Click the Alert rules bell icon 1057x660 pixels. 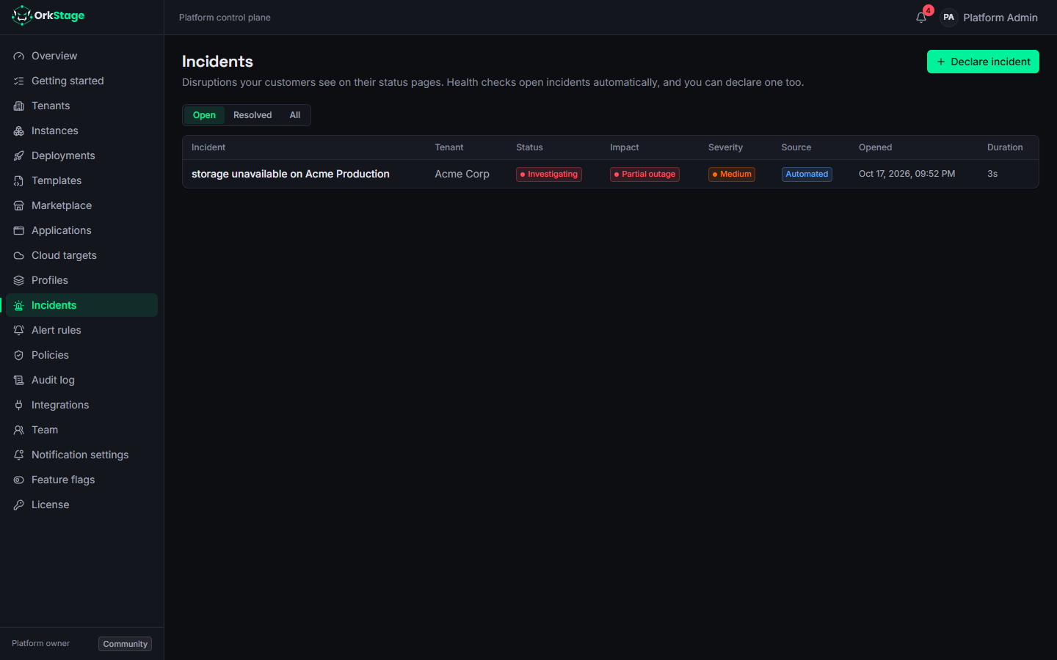tap(19, 330)
